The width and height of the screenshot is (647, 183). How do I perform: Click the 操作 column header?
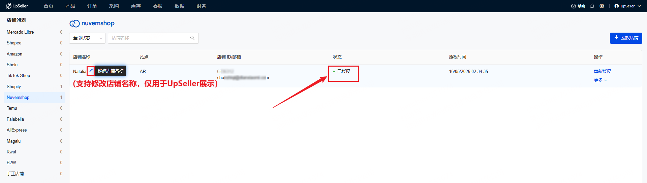[x=598, y=57]
